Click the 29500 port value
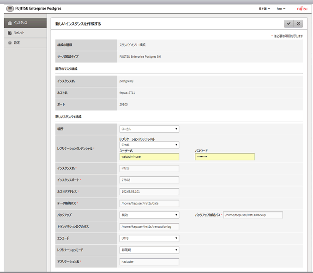 click(x=124, y=105)
